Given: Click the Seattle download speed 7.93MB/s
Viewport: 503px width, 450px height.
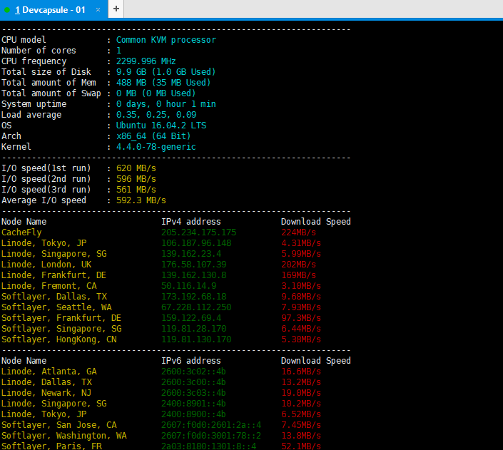Looking at the screenshot, I should tap(301, 307).
